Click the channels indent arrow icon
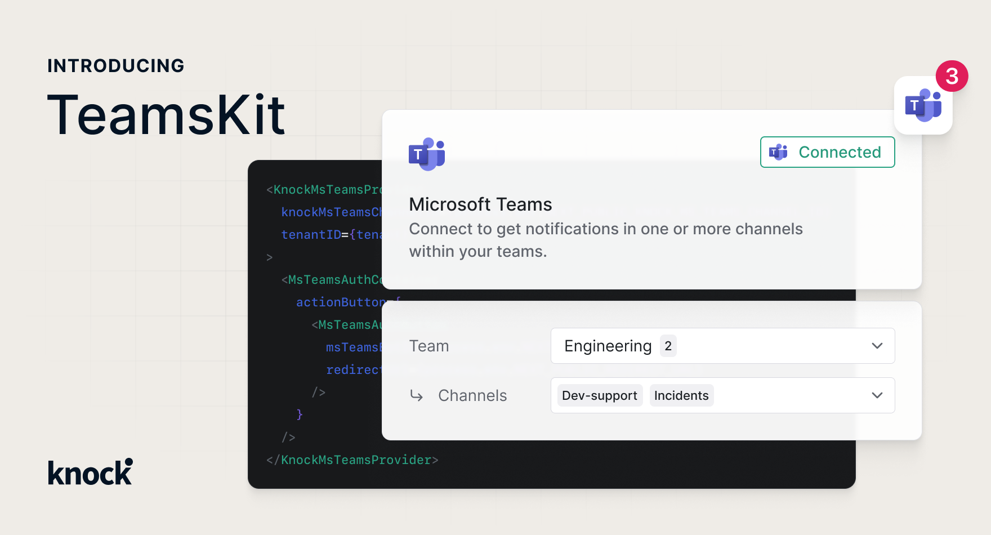 [x=416, y=396]
